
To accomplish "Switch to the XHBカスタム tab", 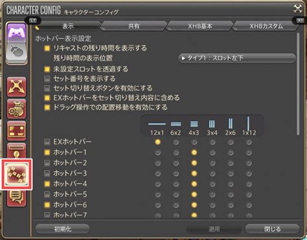I will [x=266, y=26].
